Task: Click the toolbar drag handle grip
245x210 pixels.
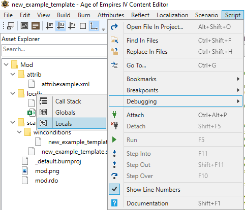Action: point(4,26)
